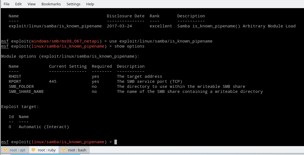The height and width of the screenshot is (155, 304).
Task: Open the Help menu
Action: click(x=90, y=4)
